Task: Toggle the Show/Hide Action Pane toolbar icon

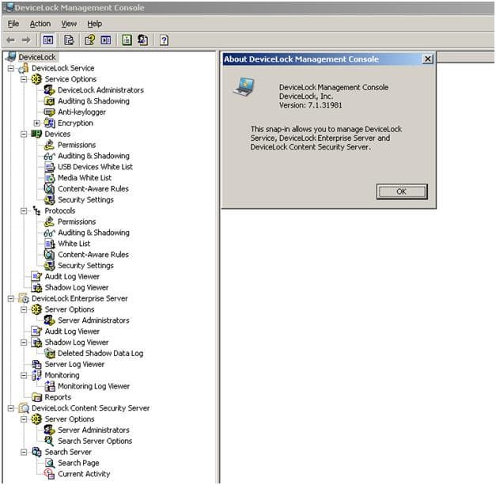Action: 106,40
